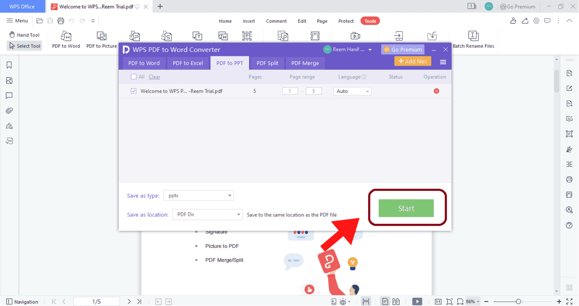Expand the Reem Hanif account dropdown
Image resolution: width=579 pixels, height=306 pixels.
point(370,50)
